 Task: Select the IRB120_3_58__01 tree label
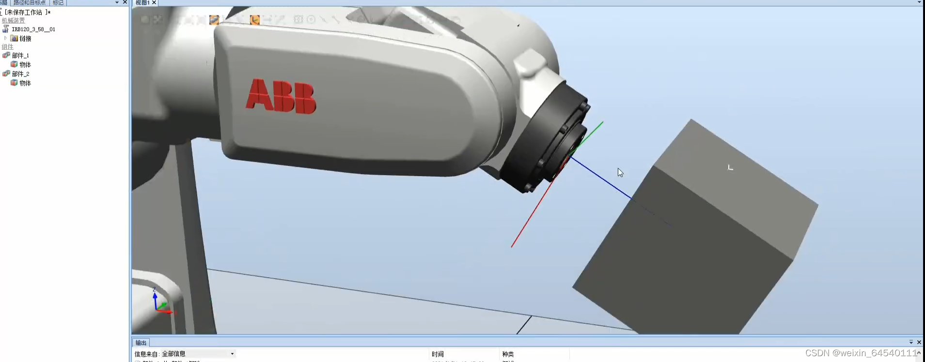click(x=33, y=29)
